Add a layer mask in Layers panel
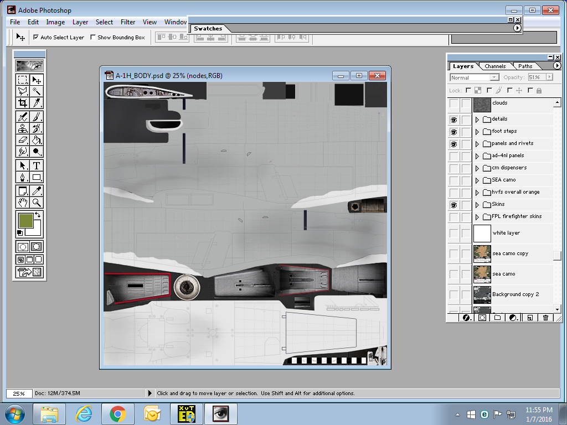 (x=482, y=318)
